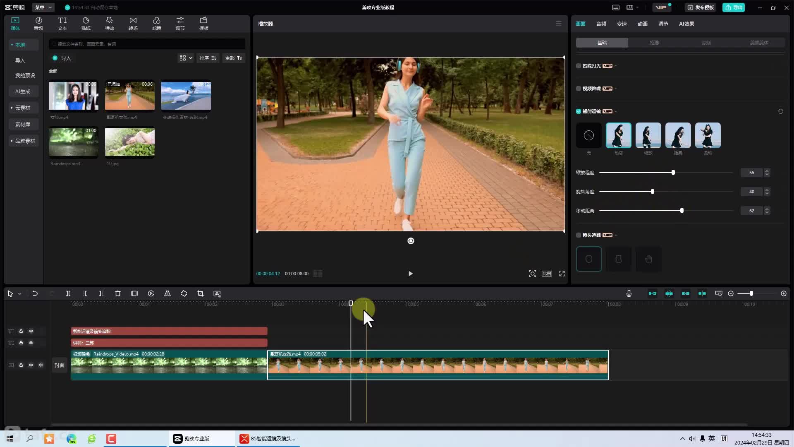This screenshot has height=447, width=794.
Task: Hide the main video track with its eye icon
Action: 31,365
